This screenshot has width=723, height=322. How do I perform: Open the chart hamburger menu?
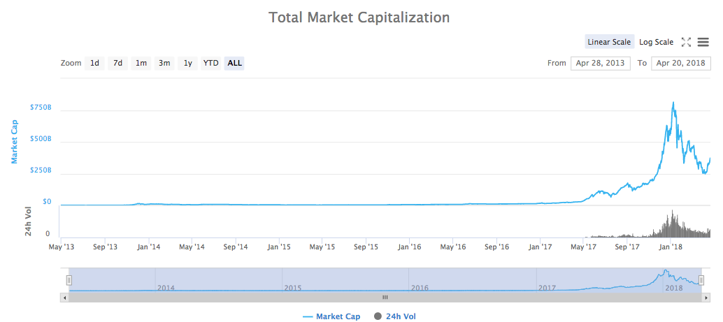point(703,43)
